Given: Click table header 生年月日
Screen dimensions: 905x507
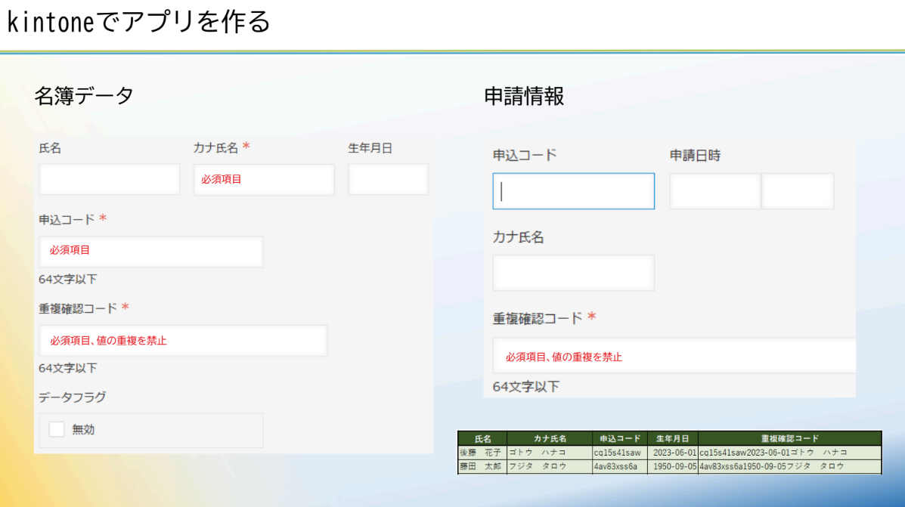Looking at the screenshot, I should click(672, 438).
